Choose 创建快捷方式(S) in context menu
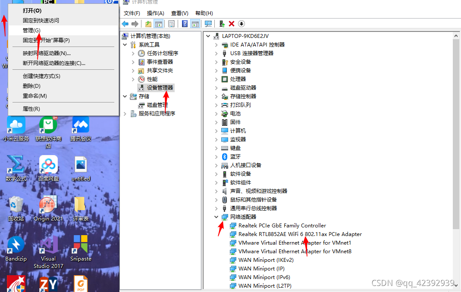The width and height of the screenshot is (461, 292). (63, 76)
